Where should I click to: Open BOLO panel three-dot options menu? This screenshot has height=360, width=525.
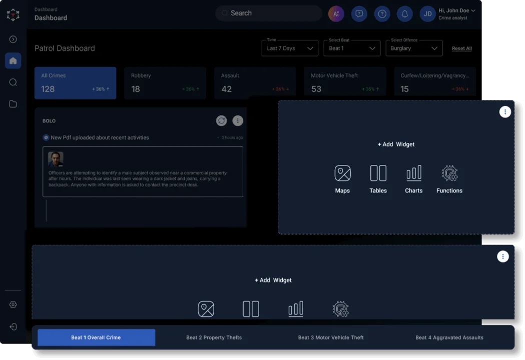tap(238, 120)
